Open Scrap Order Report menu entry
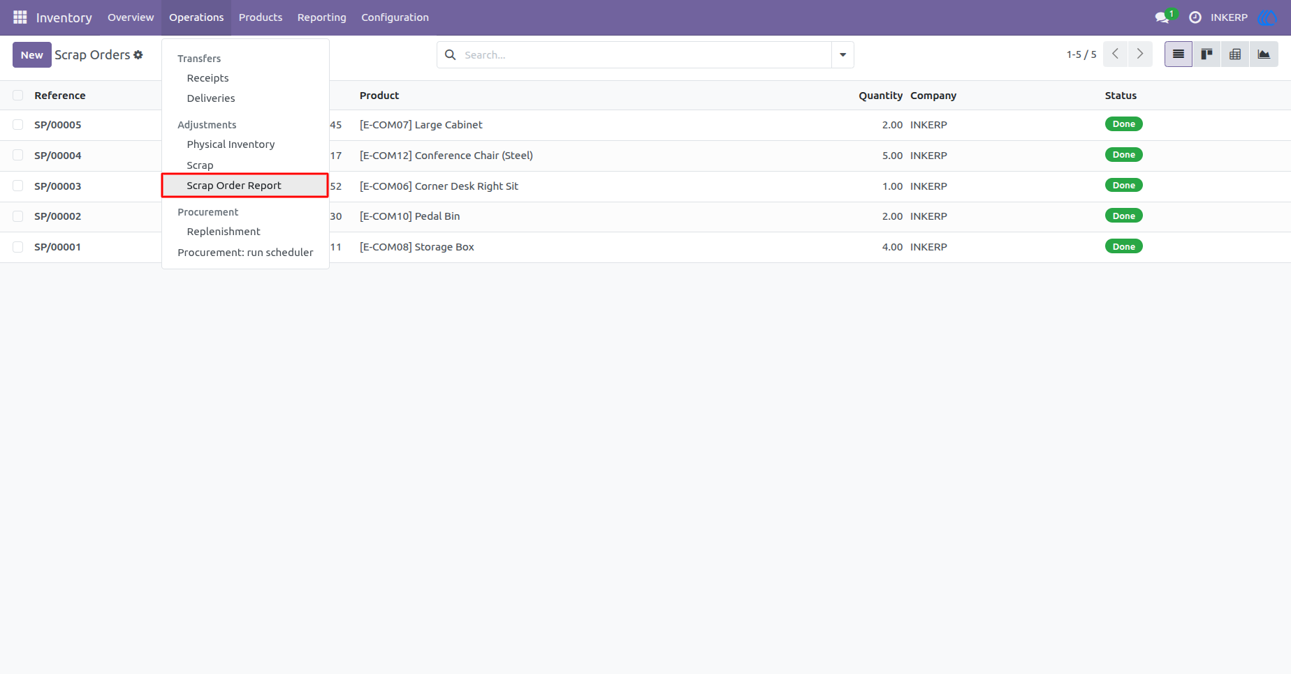This screenshot has height=674, width=1291. coord(245,186)
